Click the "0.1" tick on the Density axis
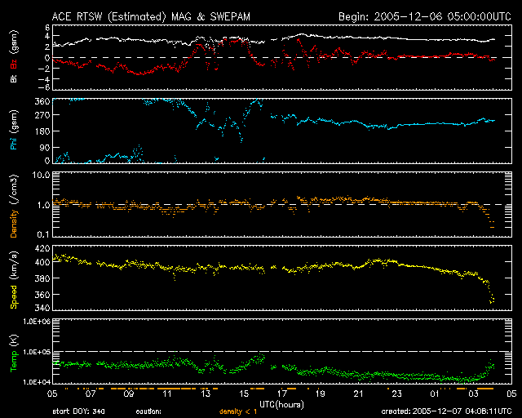The height and width of the screenshot is (418, 522). pyautogui.click(x=43, y=234)
